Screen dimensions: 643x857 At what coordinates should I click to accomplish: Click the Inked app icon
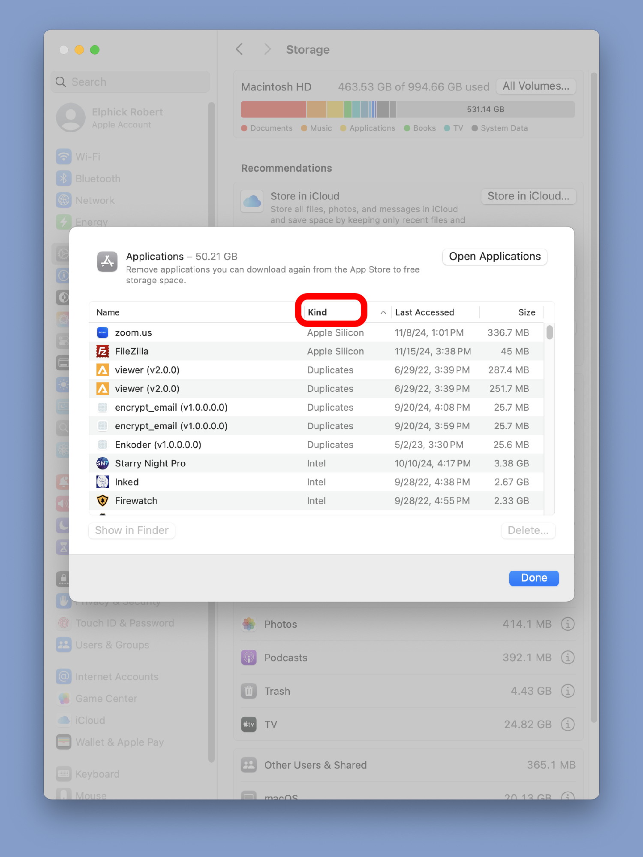pos(102,482)
